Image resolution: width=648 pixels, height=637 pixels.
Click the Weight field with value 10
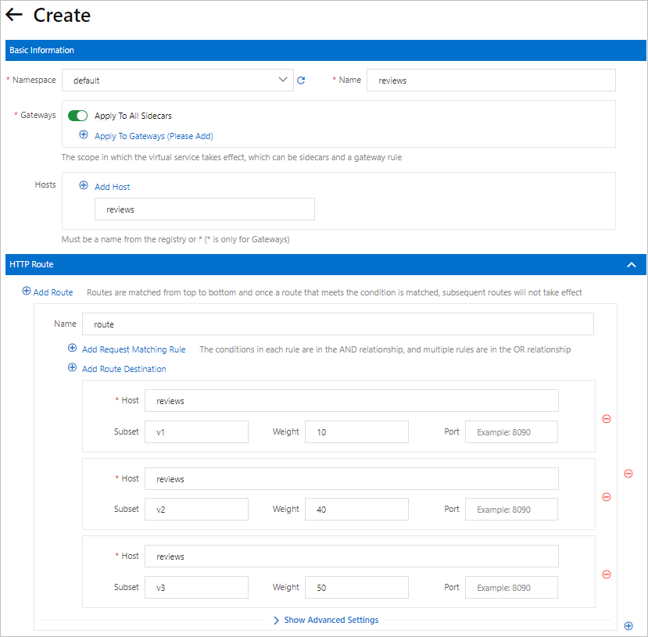pos(356,432)
